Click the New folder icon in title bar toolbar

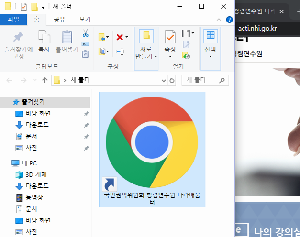pos(34,7)
